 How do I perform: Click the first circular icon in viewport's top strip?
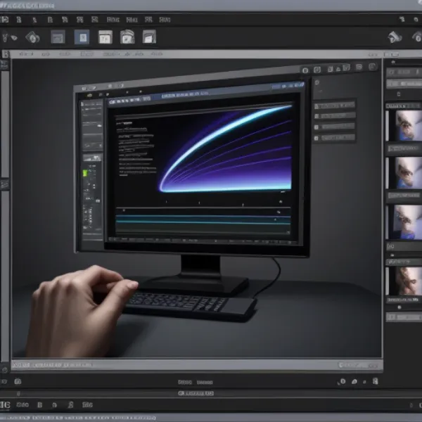[x=305, y=70]
